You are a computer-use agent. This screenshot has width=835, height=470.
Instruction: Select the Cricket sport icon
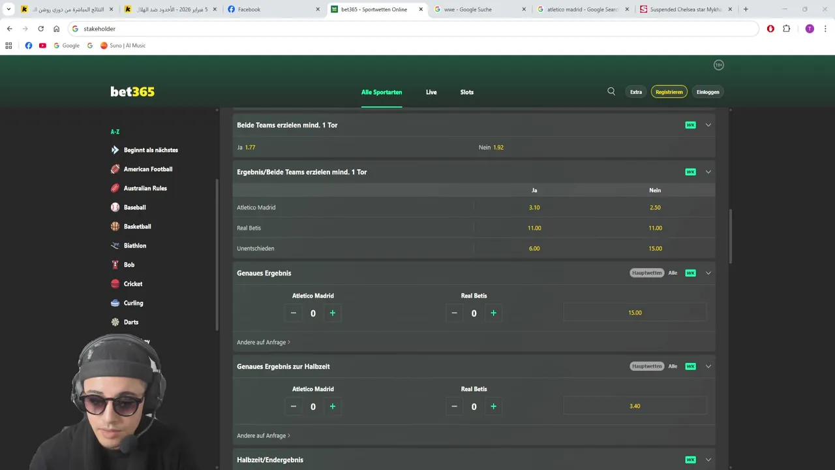pyautogui.click(x=115, y=284)
